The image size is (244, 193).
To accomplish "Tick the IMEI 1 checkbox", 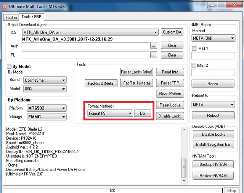I will point(194,48).
